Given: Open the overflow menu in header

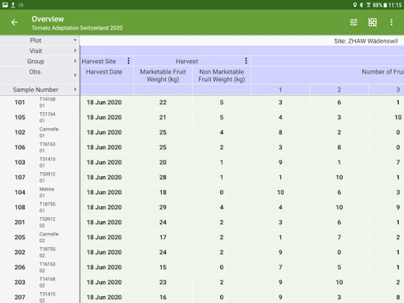Looking at the screenshot, I should pyautogui.click(x=391, y=23).
